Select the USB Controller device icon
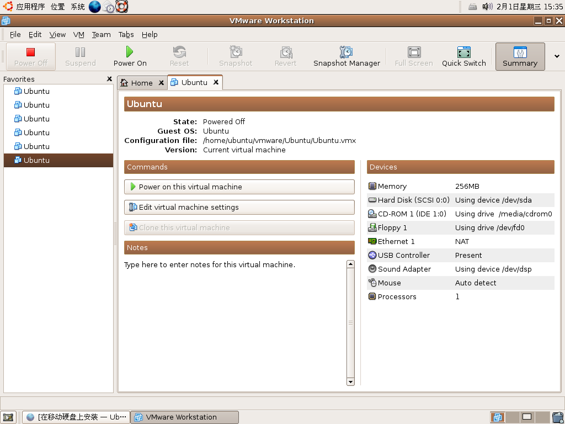This screenshot has height=424, width=565. tap(372, 255)
